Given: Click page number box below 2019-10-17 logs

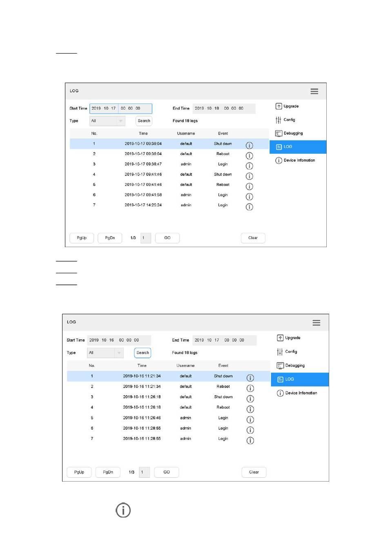Looking at the screenshot, I should [x=146, y=238].
